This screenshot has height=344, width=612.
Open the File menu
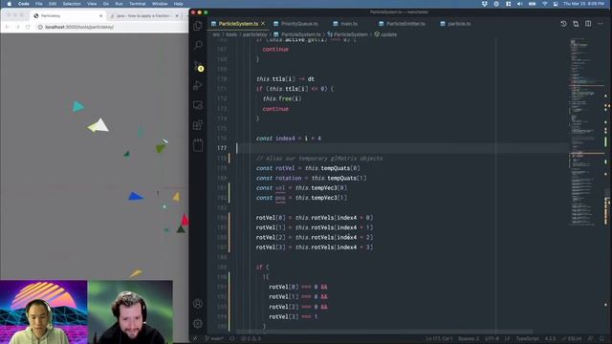coord(38,4)
